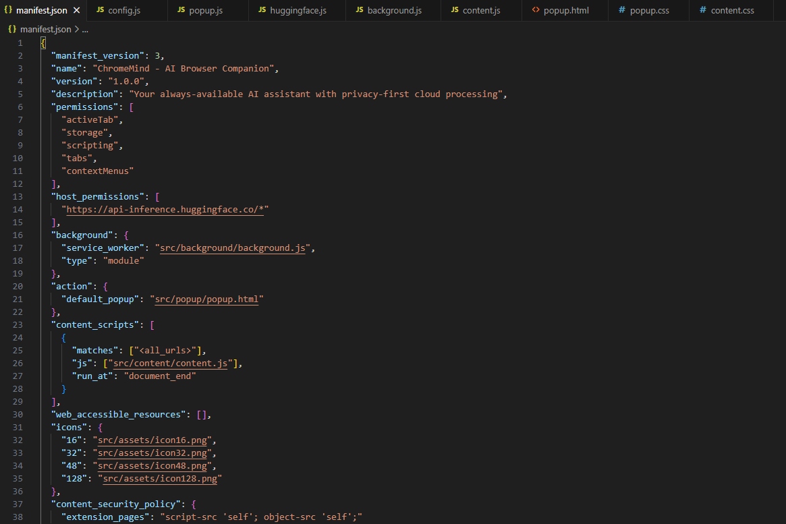Click the JSON icon in the breadcrumb
Screen dimensions: 786x524
pyautogui.click(x=12, y=29)
